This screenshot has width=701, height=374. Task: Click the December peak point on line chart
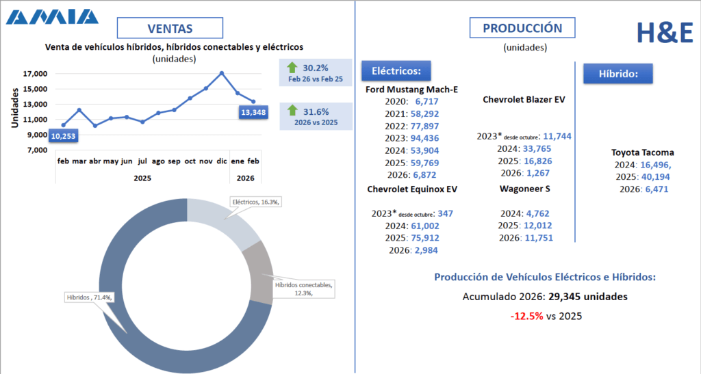[222, 72]
